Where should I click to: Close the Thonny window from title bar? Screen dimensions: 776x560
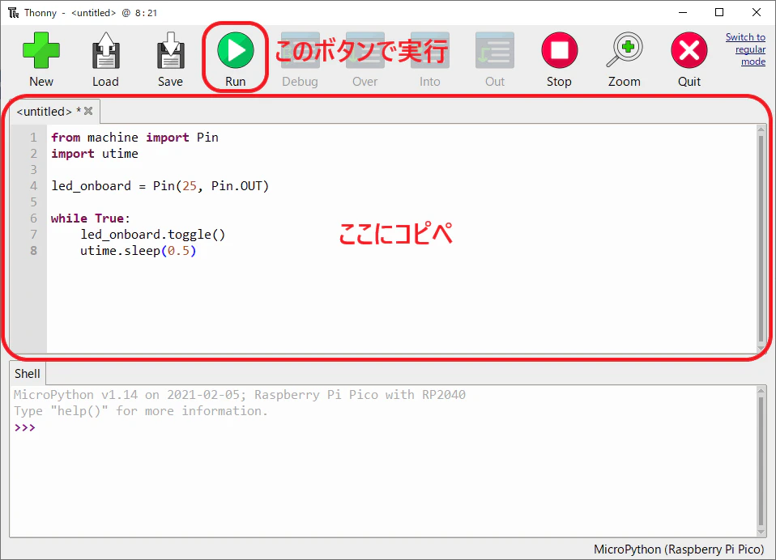tap(757, 12)
